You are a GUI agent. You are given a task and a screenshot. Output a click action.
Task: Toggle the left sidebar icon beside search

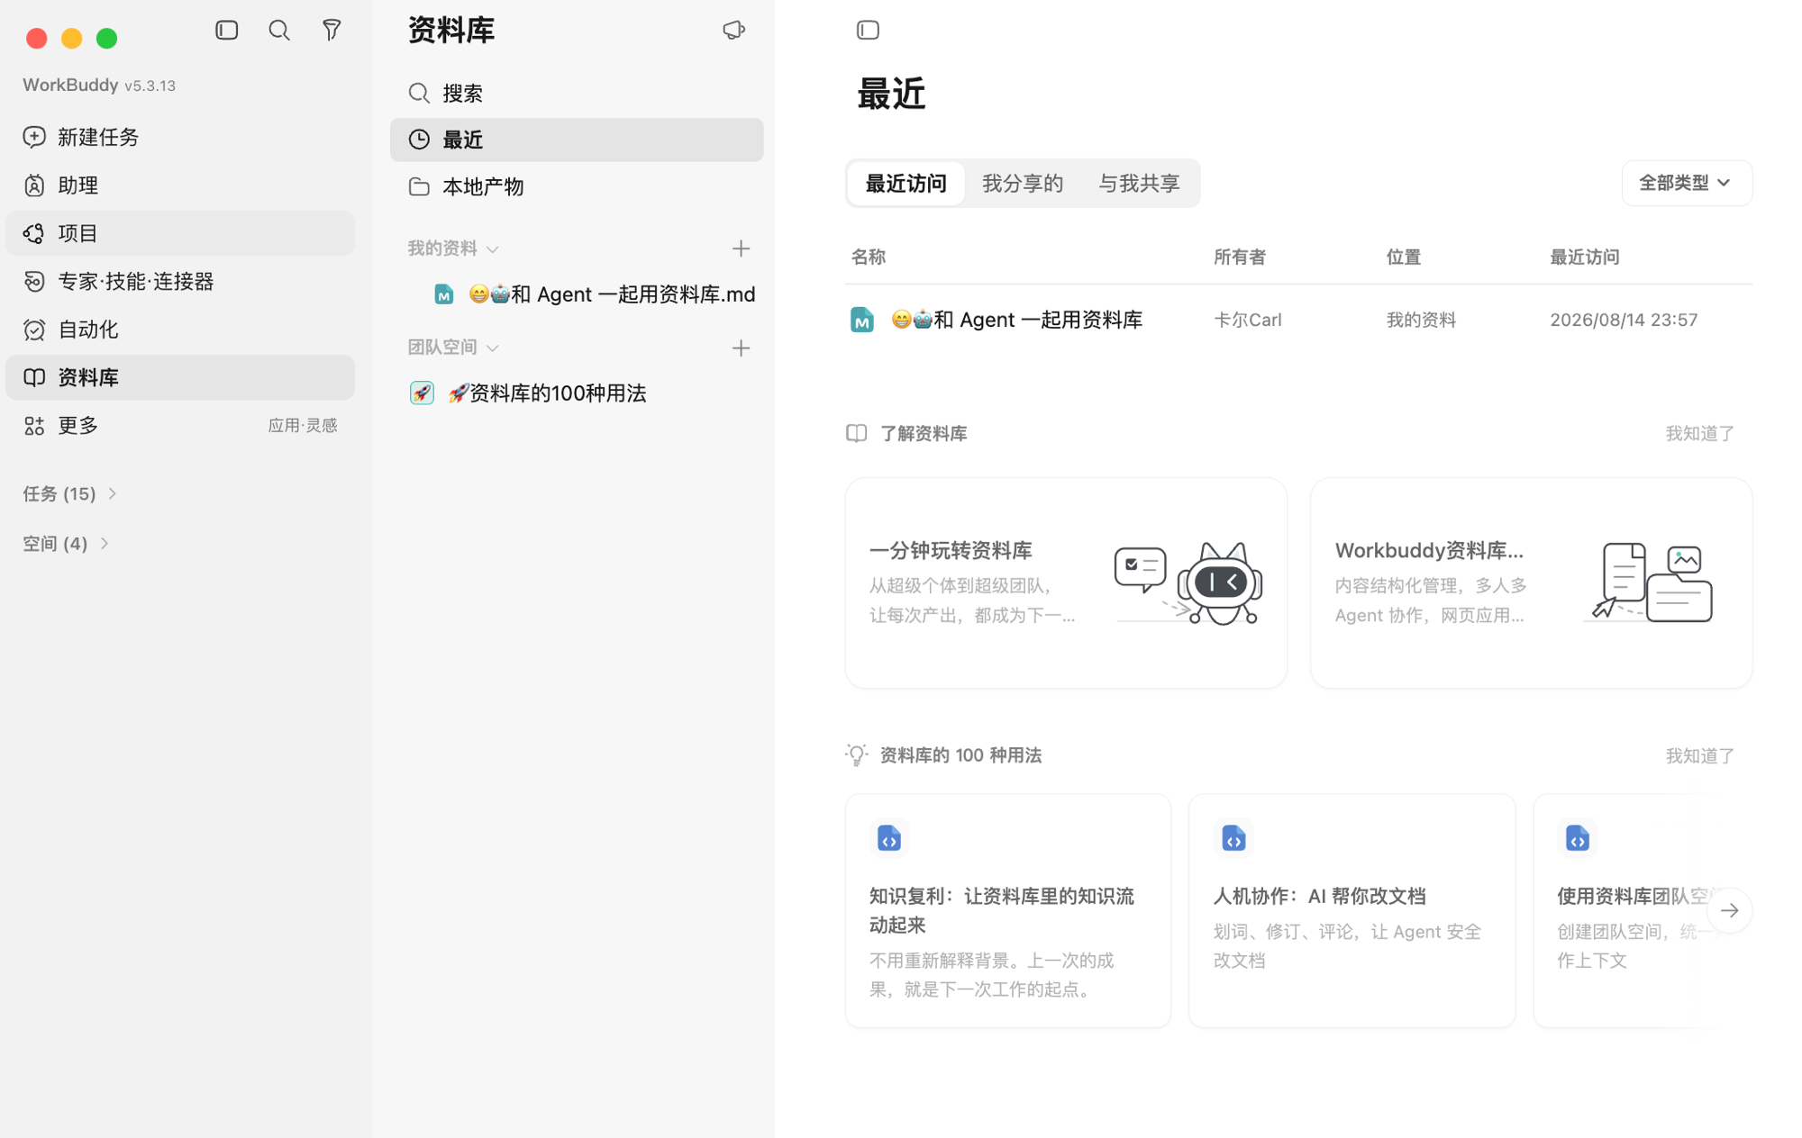(226, 31)
